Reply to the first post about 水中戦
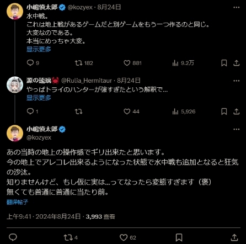Screen dimensions: 246x244 [x=30, y=63]
